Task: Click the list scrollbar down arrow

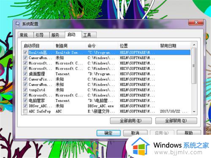Action: click(x=194, y=112)
